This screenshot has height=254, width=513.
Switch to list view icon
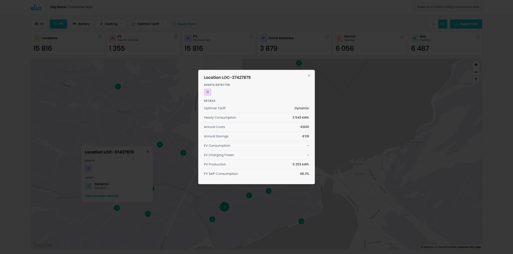(x=433, y=24)
